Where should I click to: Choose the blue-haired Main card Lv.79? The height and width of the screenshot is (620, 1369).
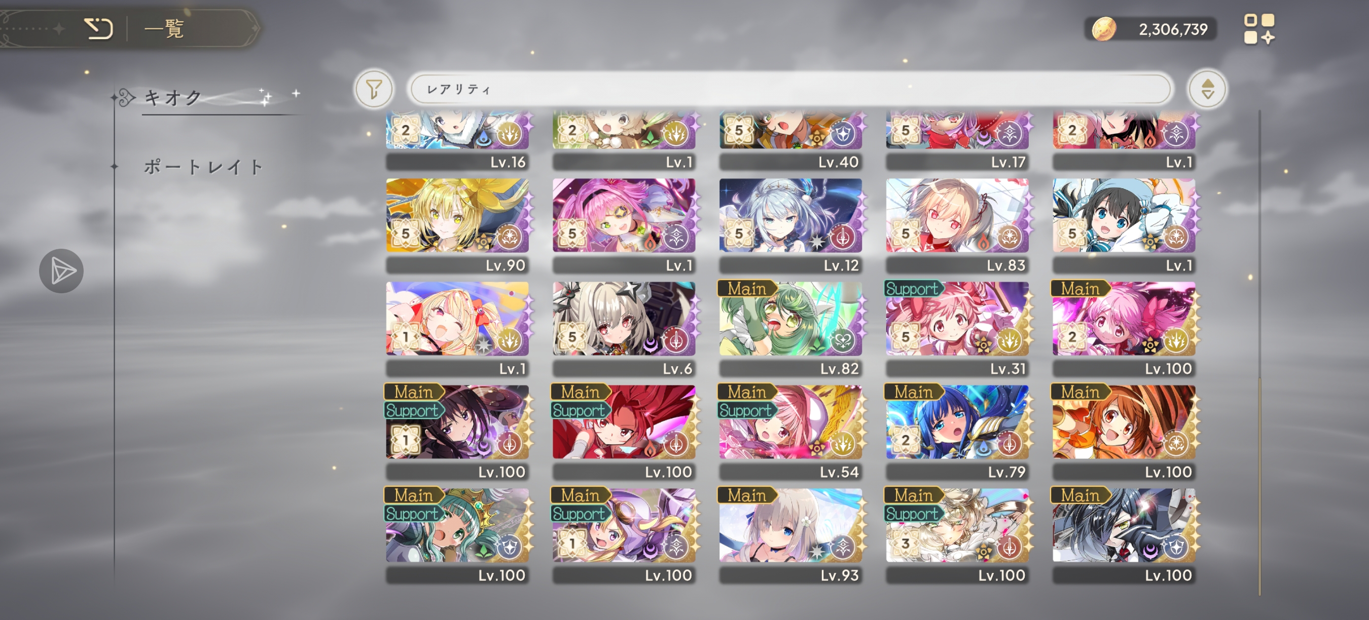click(957, 432)
